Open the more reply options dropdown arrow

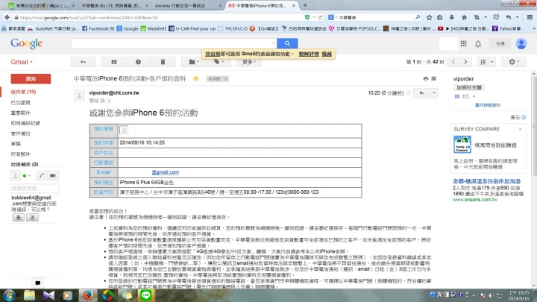pos(433,92)
